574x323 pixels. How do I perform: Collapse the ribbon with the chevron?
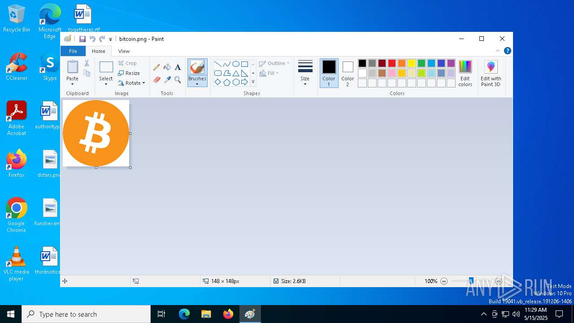coord(498,51)
